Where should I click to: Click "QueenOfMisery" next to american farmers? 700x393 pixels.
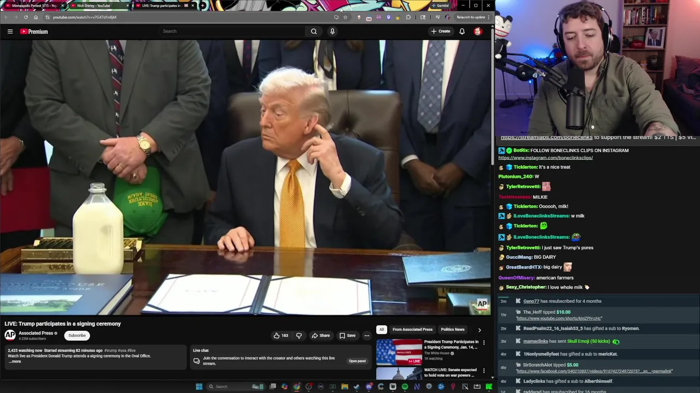pos(516,278)
